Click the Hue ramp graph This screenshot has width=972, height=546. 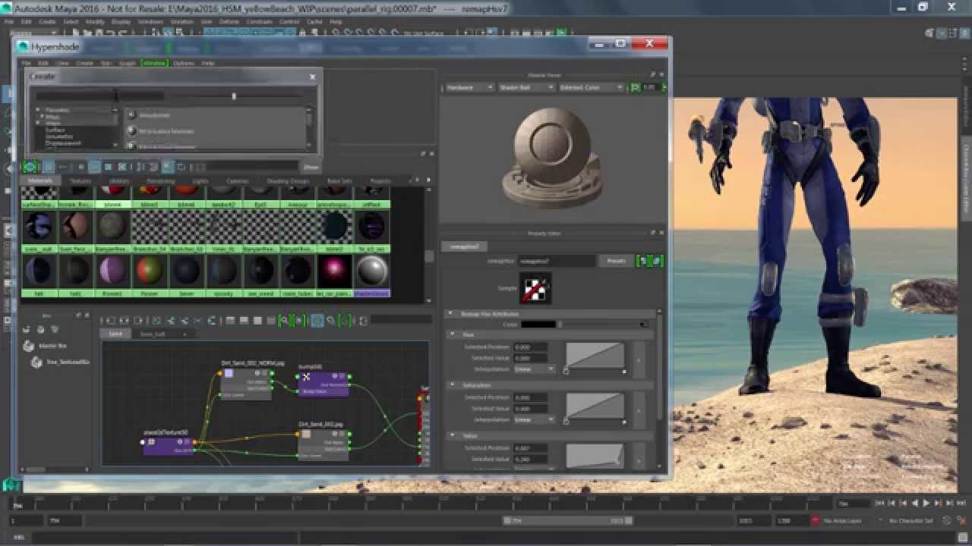595,356
